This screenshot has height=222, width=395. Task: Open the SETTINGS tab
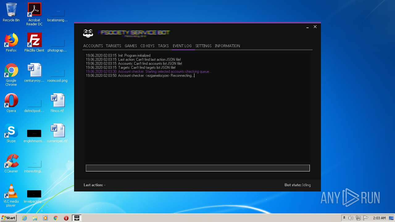(x=203, y=46)
